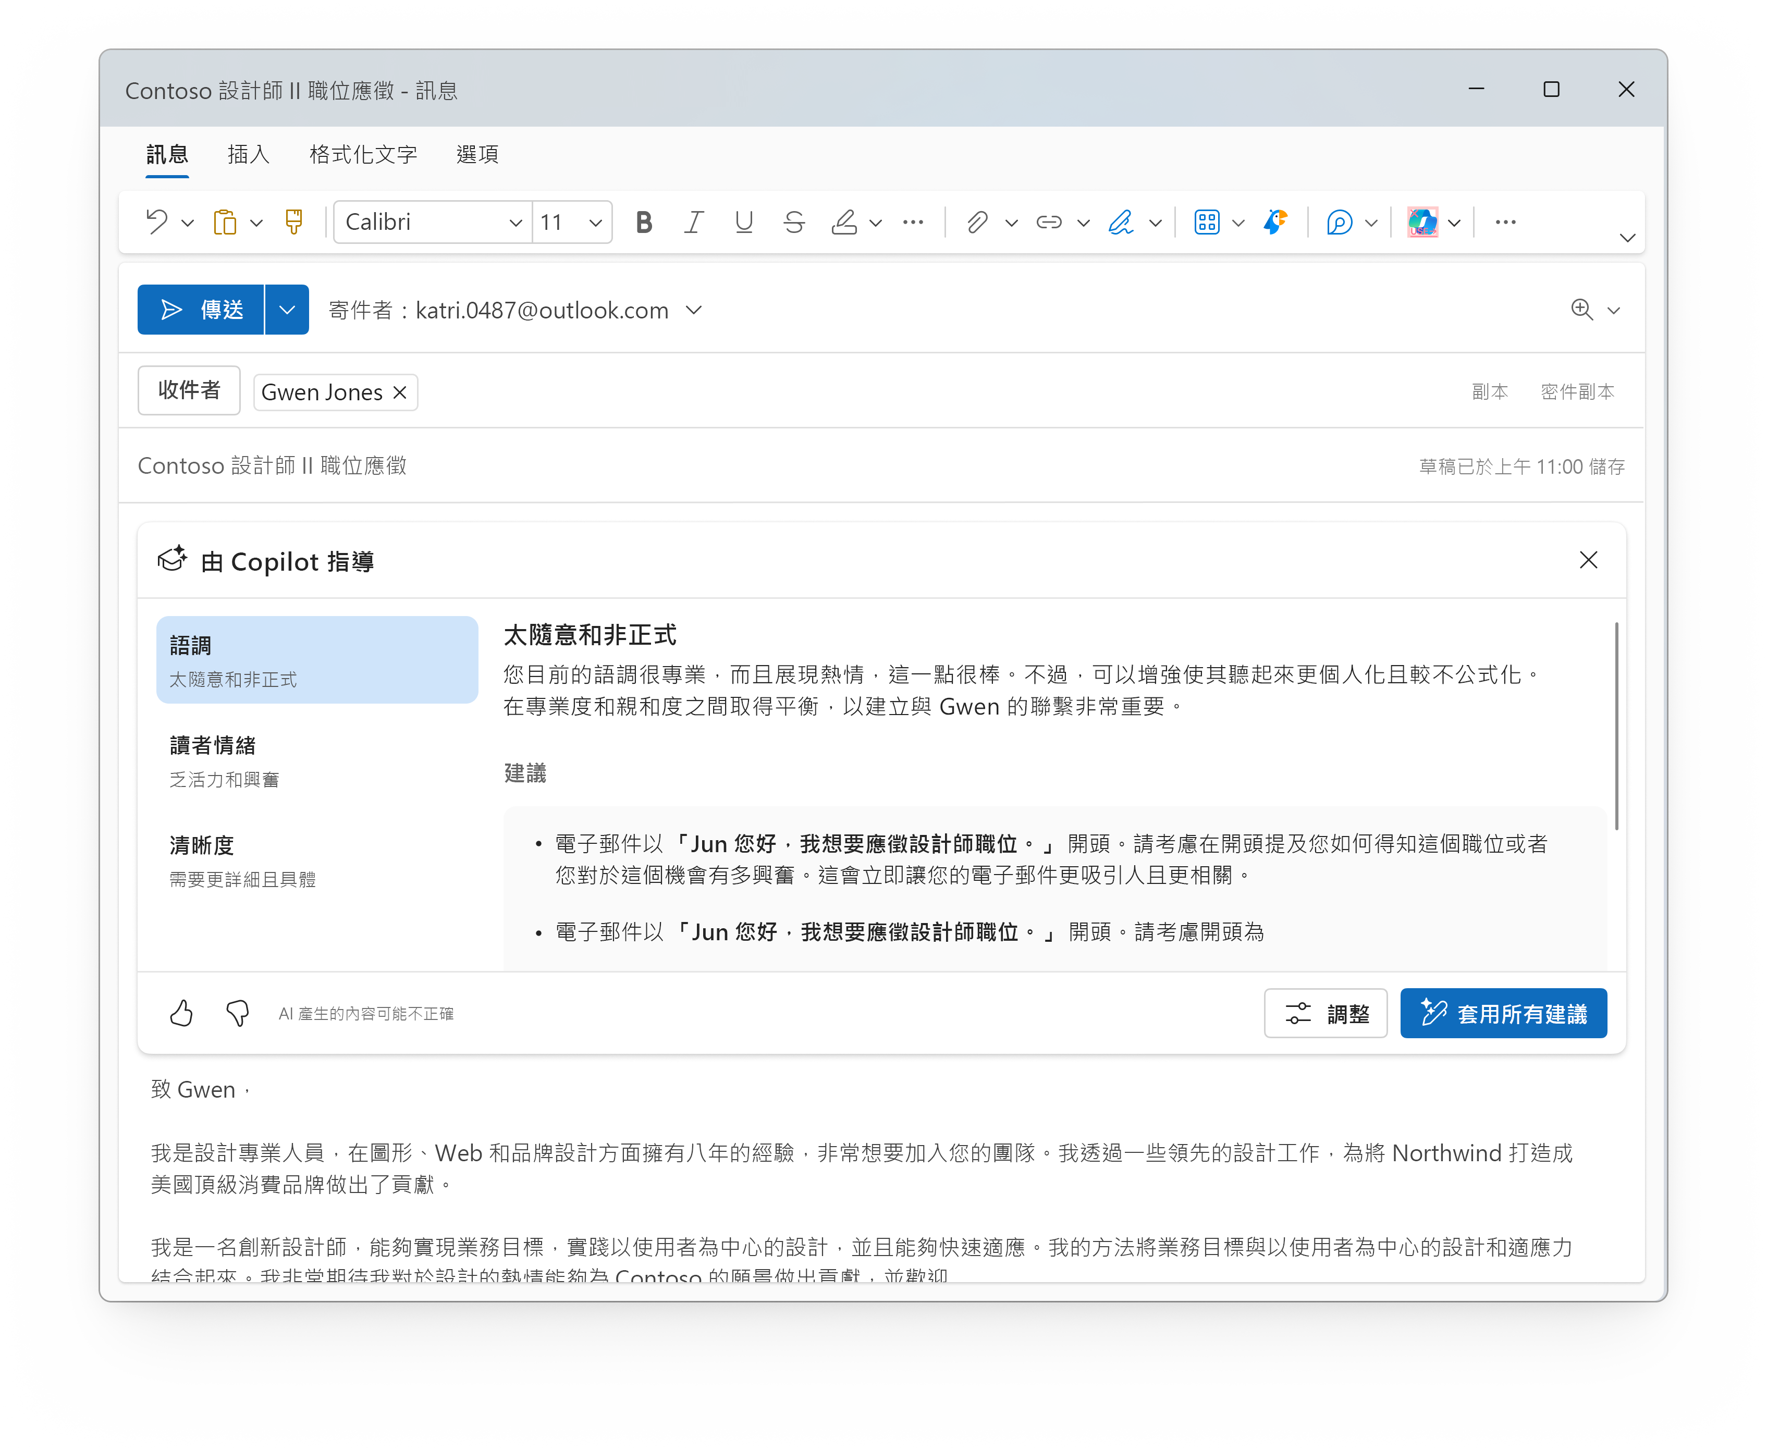
Task: Click the 傳送 send button
Action: coord(201,310)
